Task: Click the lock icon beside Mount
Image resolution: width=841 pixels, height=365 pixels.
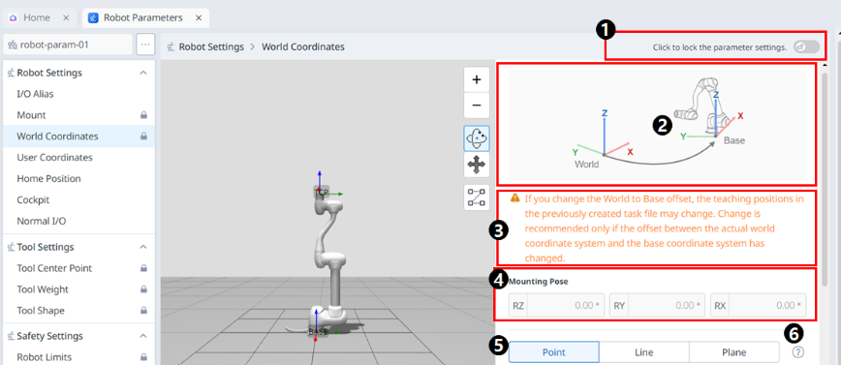Action: coord(143,115)
